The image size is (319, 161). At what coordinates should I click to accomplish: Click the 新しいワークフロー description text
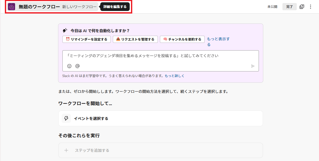tap(80, 7)
